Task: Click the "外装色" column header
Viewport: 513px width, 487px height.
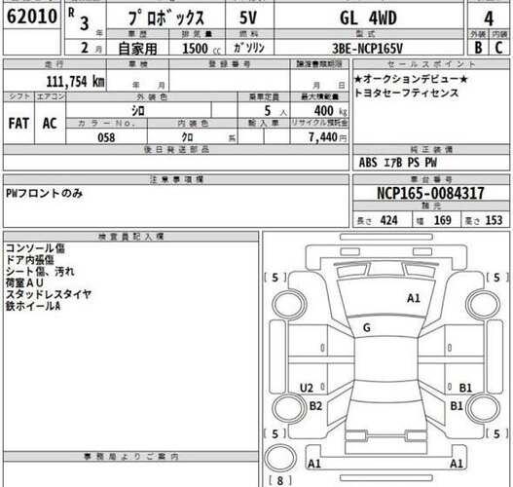Action: [152, 96]
